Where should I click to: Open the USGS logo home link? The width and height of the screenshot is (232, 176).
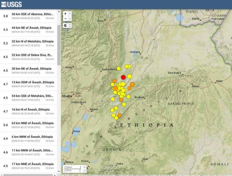coord(12,4)
